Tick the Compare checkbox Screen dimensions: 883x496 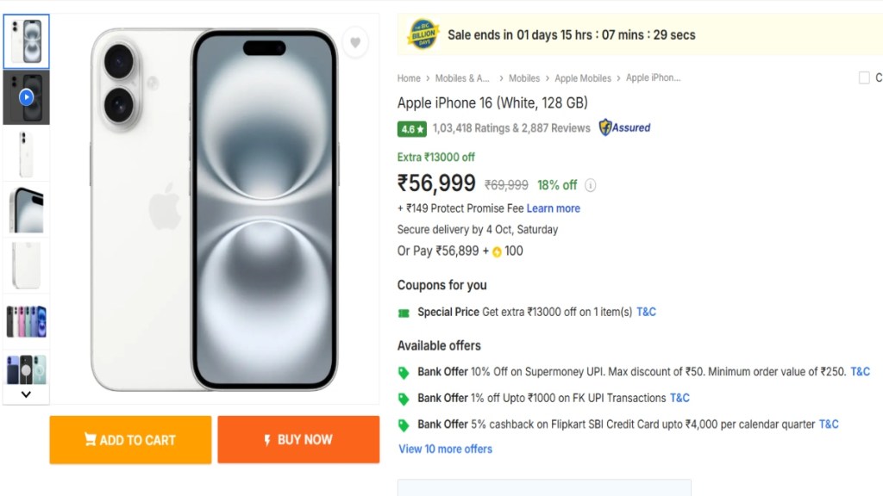864,78
